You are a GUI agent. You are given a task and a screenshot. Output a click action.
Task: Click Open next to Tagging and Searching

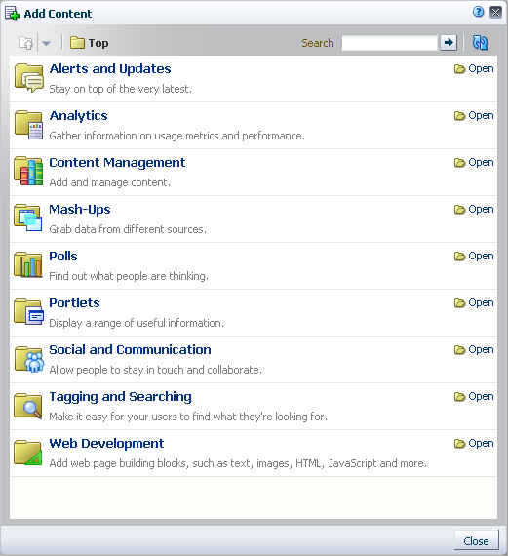click(474, 396)
